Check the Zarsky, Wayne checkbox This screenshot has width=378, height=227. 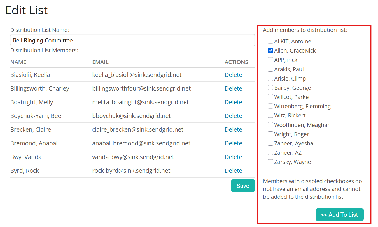(x=270, y=162)
